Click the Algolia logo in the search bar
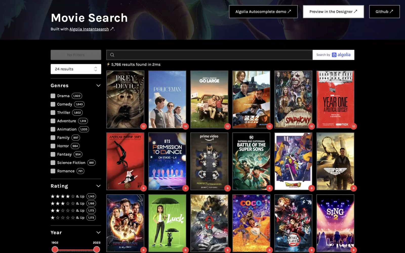This screenshot has height=253, width=405. 341,55
